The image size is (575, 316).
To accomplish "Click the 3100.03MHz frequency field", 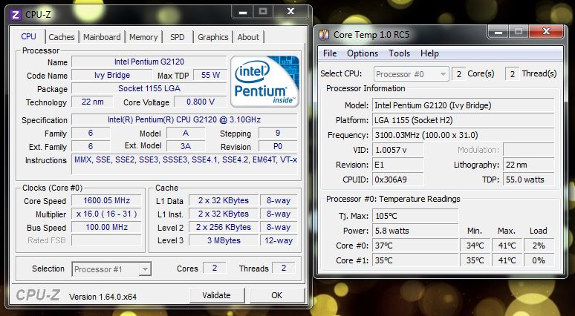I will [464, 135].
